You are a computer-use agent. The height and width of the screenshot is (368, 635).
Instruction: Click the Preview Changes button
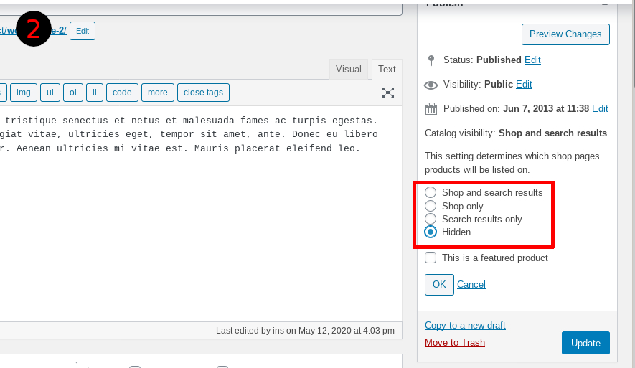coord(565,34)
